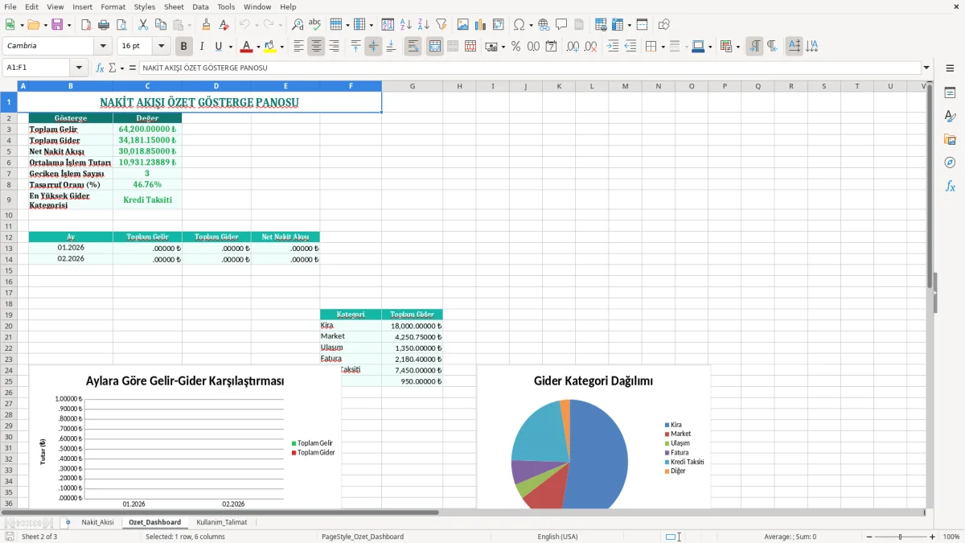Adjust the zoom slider
The width and height of the screenshot is (965, 543).
(x=901, y=537)
